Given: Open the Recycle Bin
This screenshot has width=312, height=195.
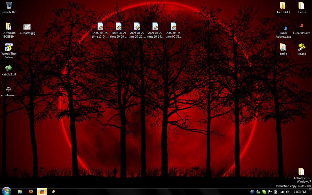Looking at the screenshot, I should tap(9, 6).
